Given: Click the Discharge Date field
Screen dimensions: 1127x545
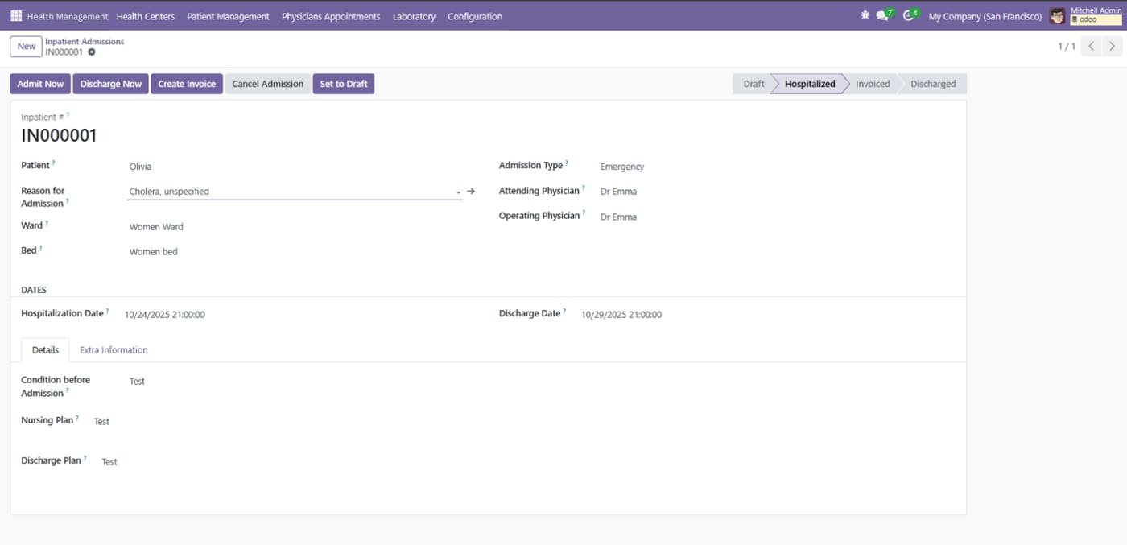Looking at the screenshot, I should (621, 315).
